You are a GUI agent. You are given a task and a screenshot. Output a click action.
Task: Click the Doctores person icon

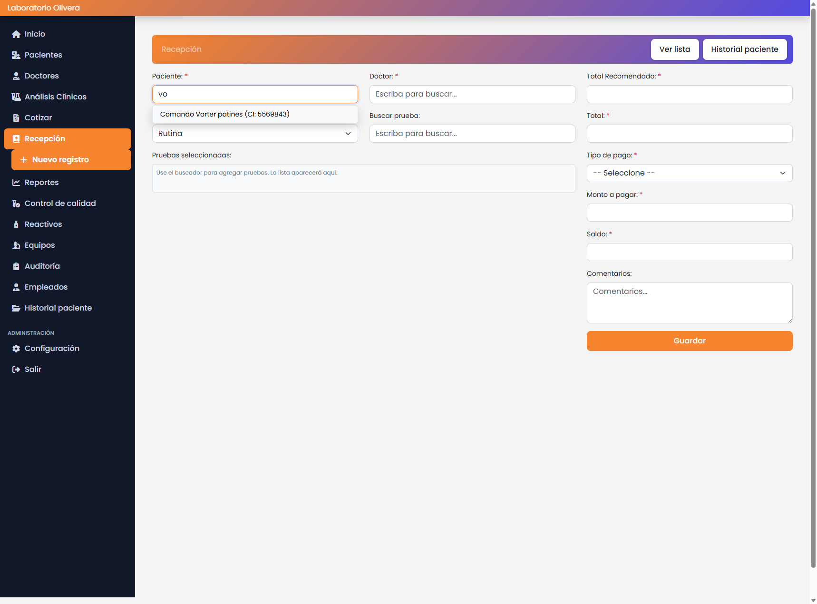pyautogui.click(x=16, y=76)
